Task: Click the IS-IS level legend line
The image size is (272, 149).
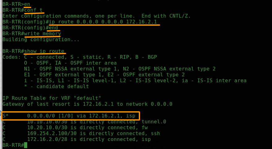Action: click(135, 81)
